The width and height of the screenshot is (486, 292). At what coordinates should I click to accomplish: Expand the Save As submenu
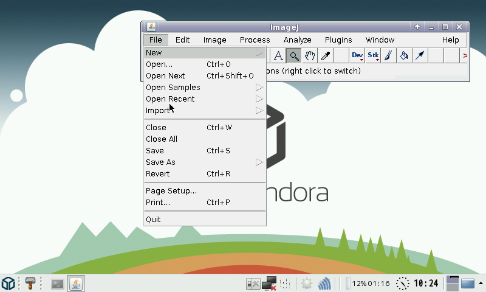point(205,162)
